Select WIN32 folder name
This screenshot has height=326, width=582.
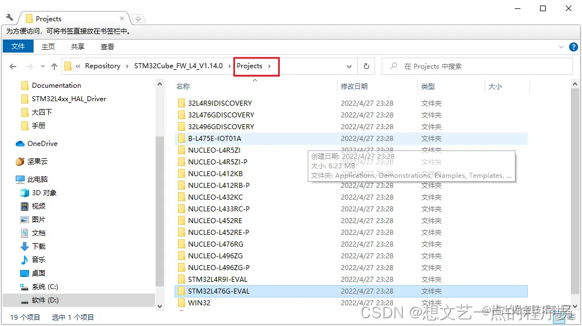click(199, 303)
